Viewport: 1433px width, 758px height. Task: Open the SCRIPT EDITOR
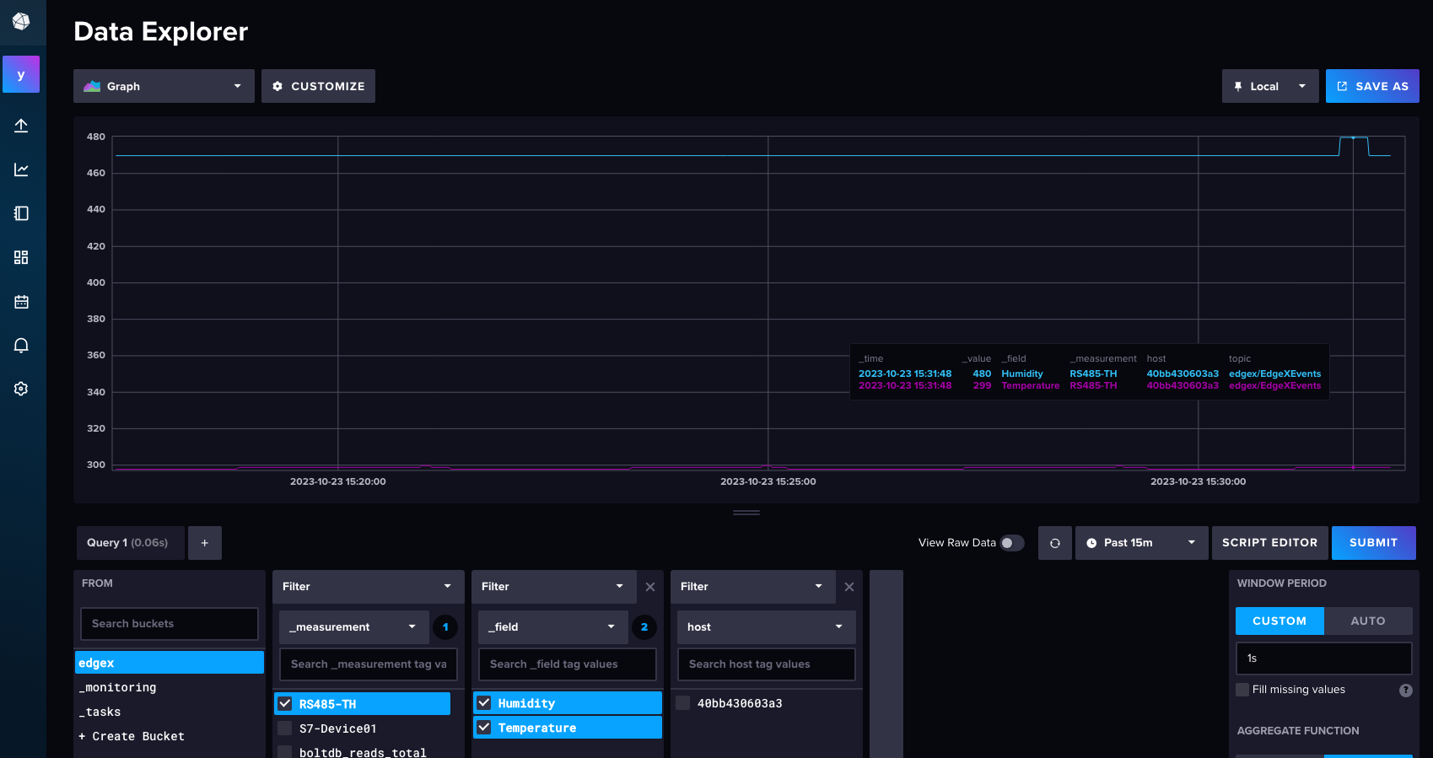click(x=1269, y=543)
